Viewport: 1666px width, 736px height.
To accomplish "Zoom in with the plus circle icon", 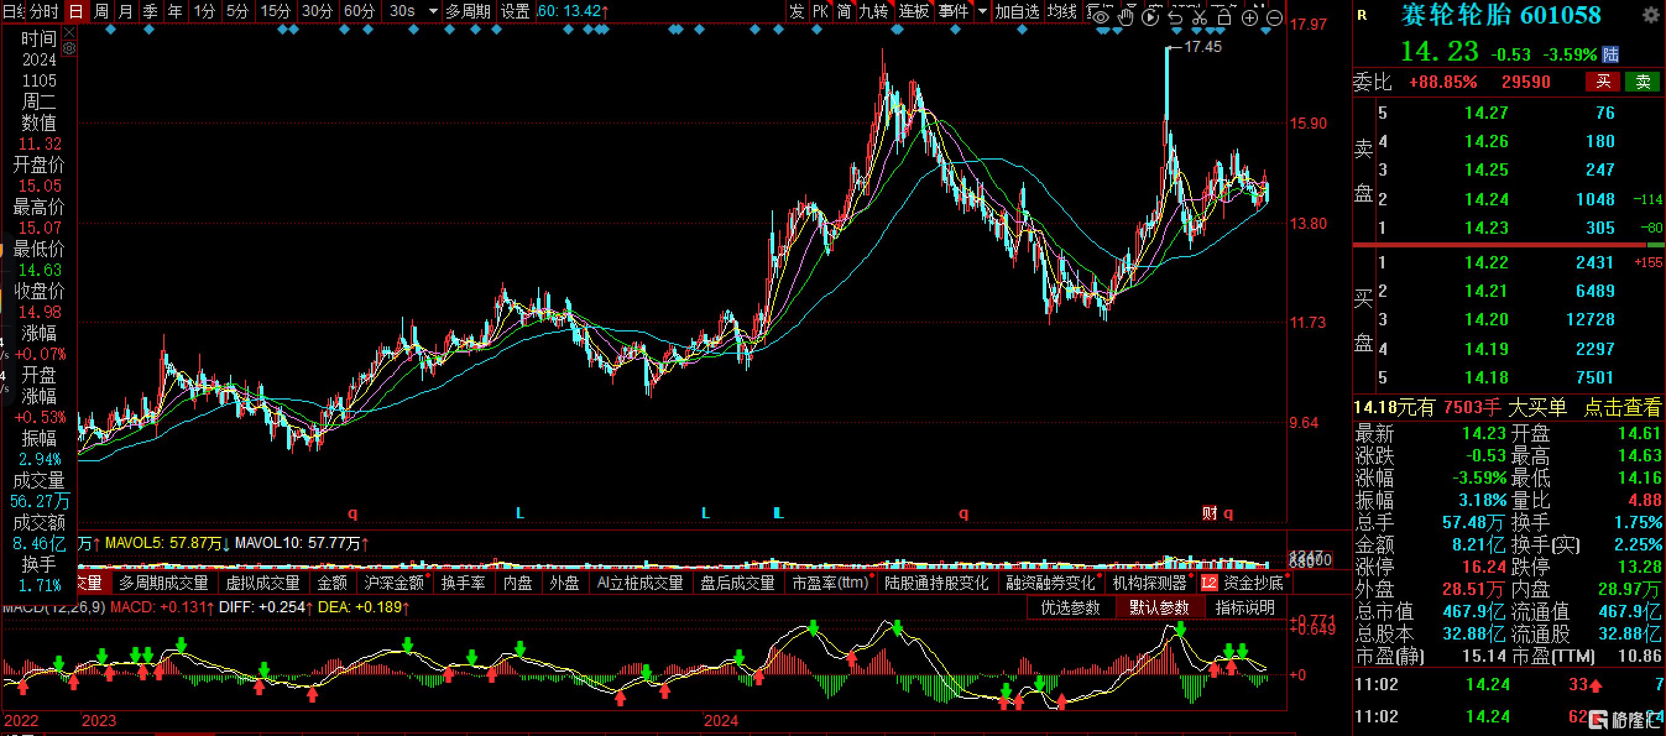I will pos(1249,17).
